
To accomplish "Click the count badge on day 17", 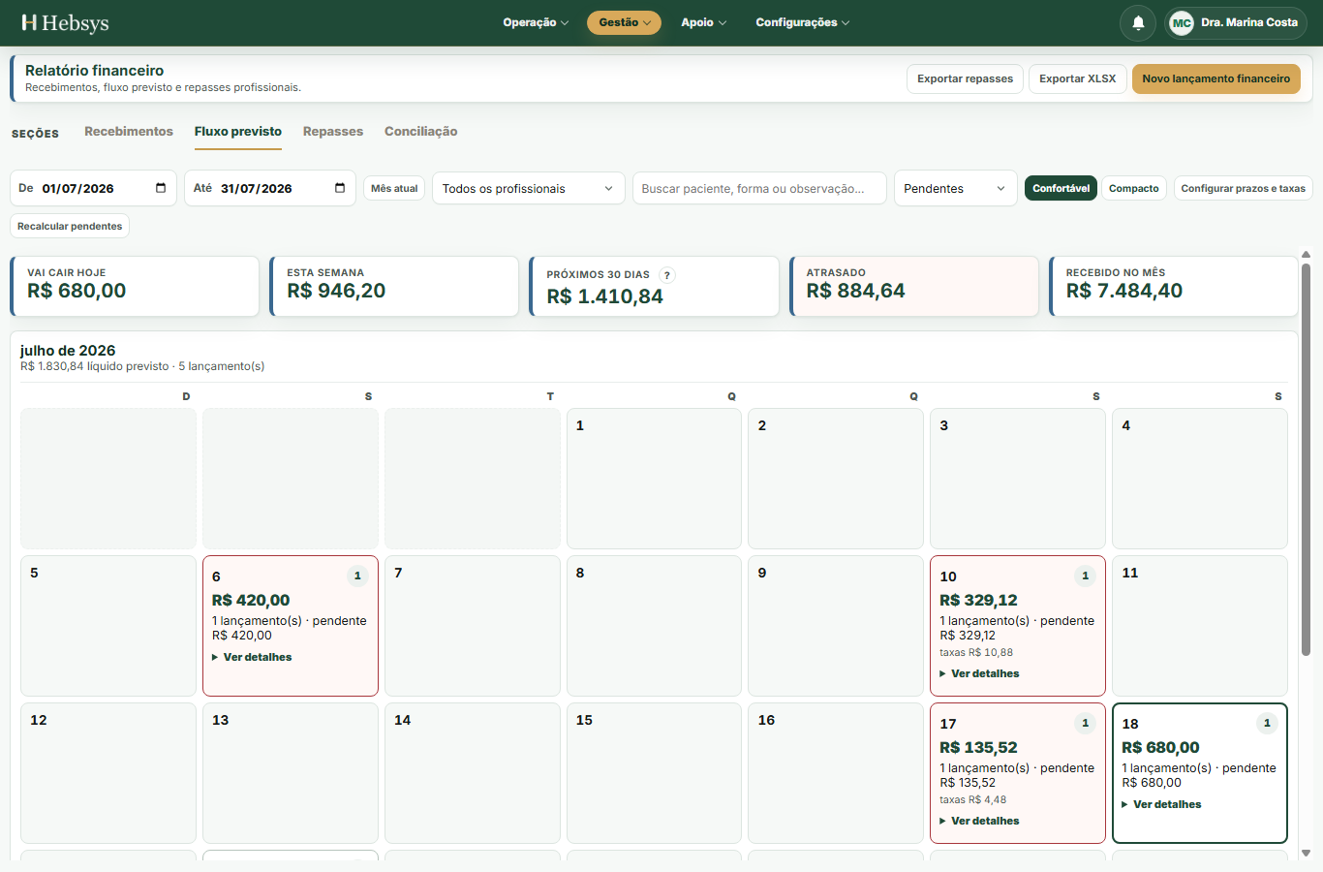I will [x=1085, y=723].
